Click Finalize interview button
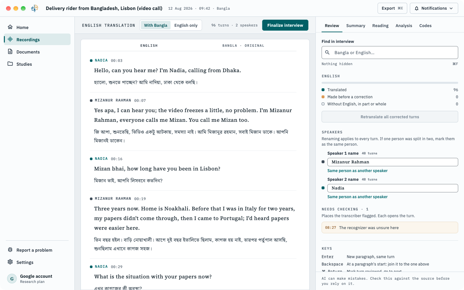 (x=285, y=25)
